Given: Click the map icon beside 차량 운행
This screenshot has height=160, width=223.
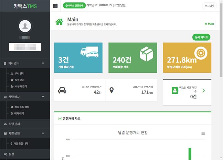Looking at the screenshot, I should (x=5, y=133).
